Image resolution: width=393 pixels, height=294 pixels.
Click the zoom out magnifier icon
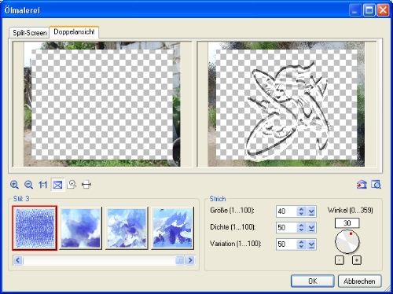point(28,185)
